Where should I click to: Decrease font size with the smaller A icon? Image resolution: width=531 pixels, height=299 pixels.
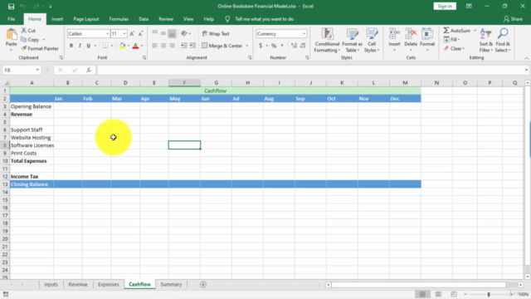pyautogui.click(x=140, y=33)
